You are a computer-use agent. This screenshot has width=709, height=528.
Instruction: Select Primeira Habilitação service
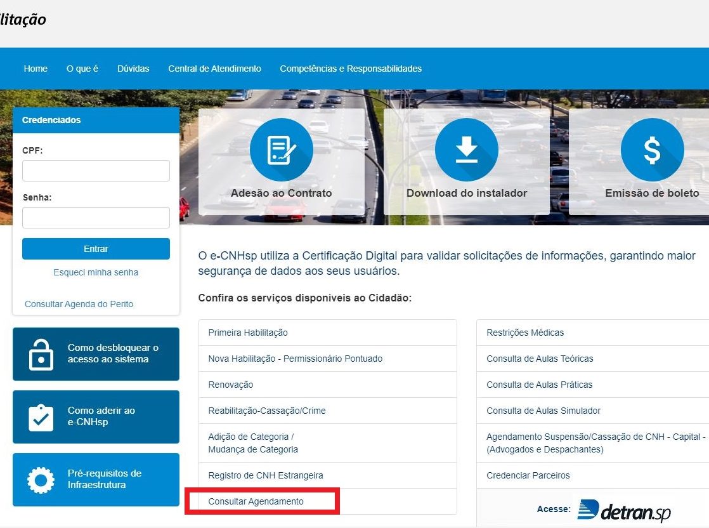pos(328,333)
